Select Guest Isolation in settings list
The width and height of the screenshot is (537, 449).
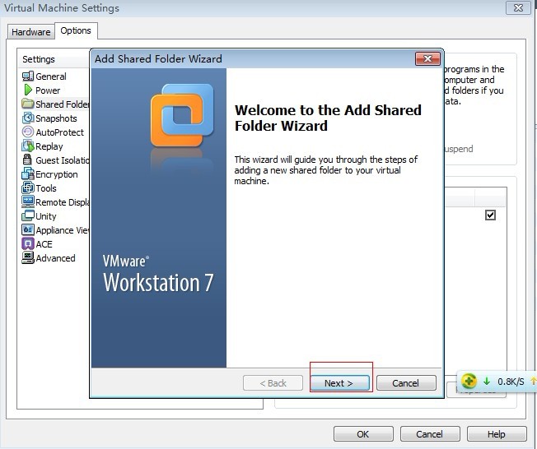click(x=63, y=160)
